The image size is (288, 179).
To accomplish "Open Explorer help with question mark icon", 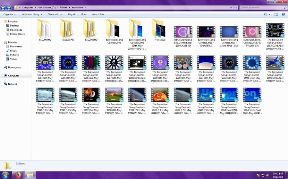I will [283, 14].
